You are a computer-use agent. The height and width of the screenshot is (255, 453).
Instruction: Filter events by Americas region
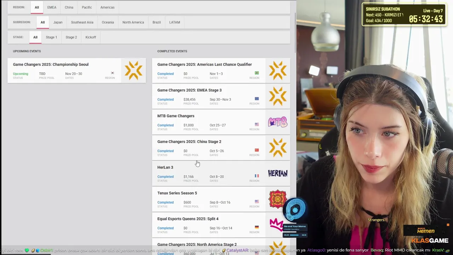coord(107,7)
